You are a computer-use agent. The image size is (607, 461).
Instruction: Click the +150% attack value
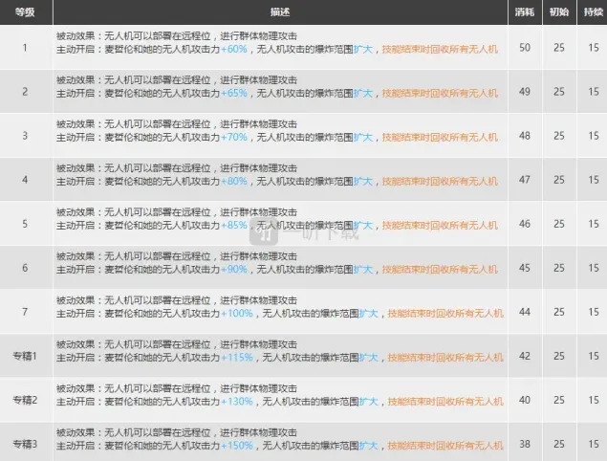236,446
